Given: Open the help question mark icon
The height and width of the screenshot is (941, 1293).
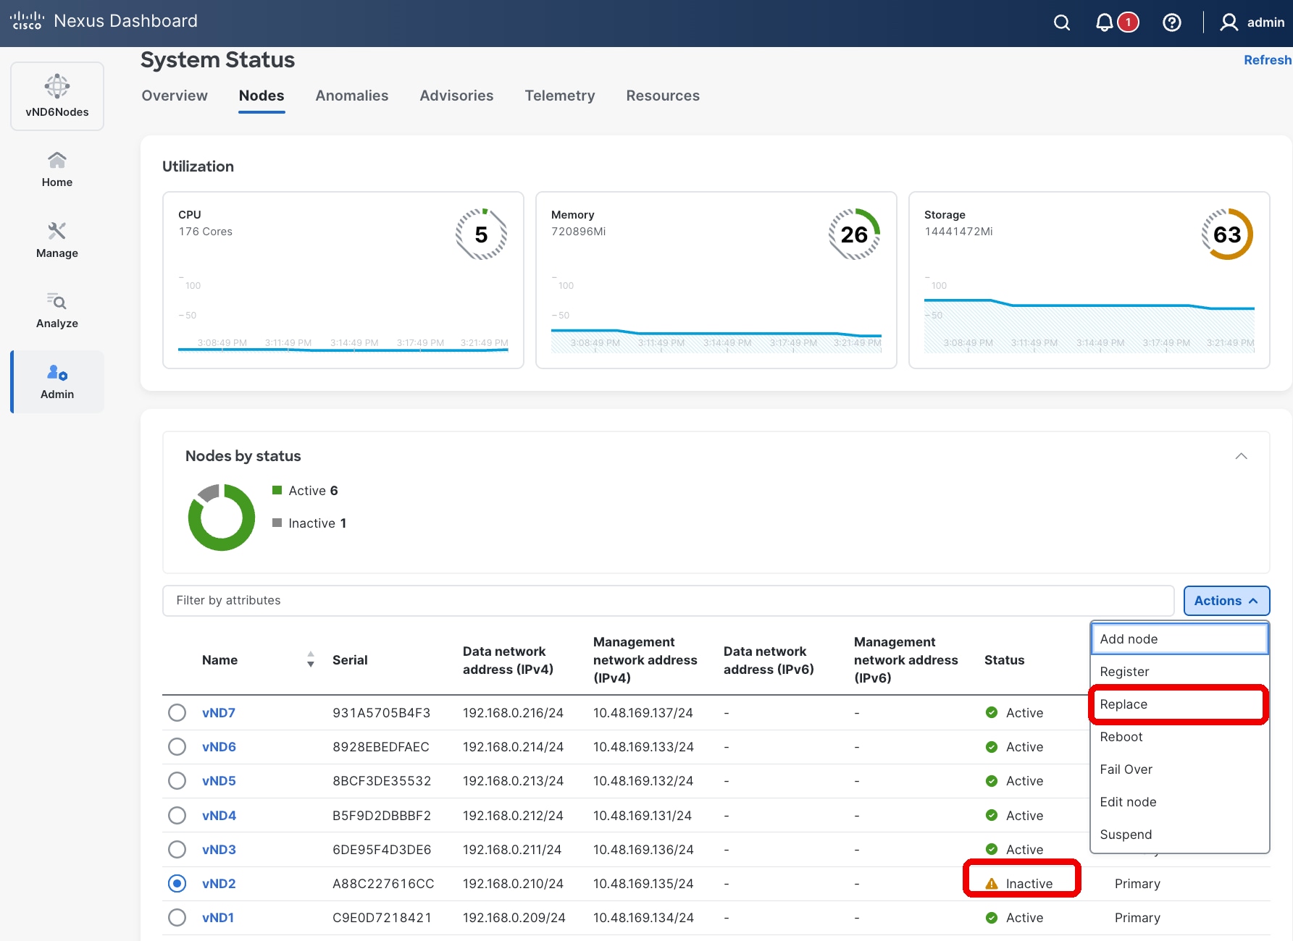Looking at the screenshot, I should tap(1172, 22).
